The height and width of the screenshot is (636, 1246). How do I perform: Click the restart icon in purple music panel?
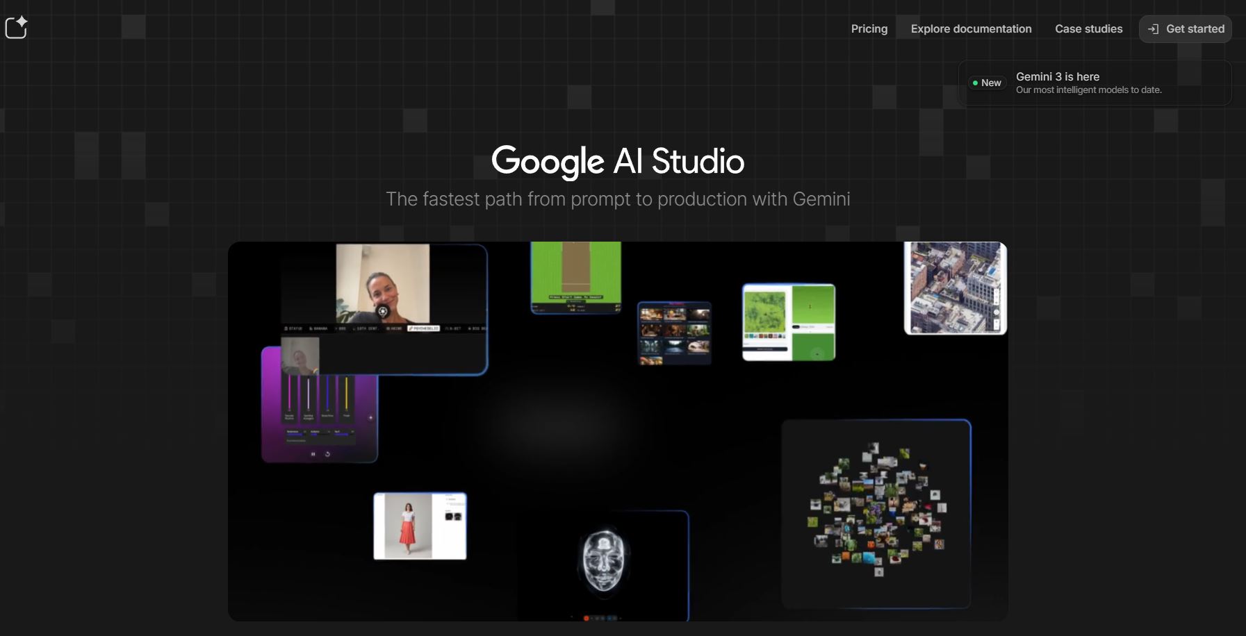327,454
